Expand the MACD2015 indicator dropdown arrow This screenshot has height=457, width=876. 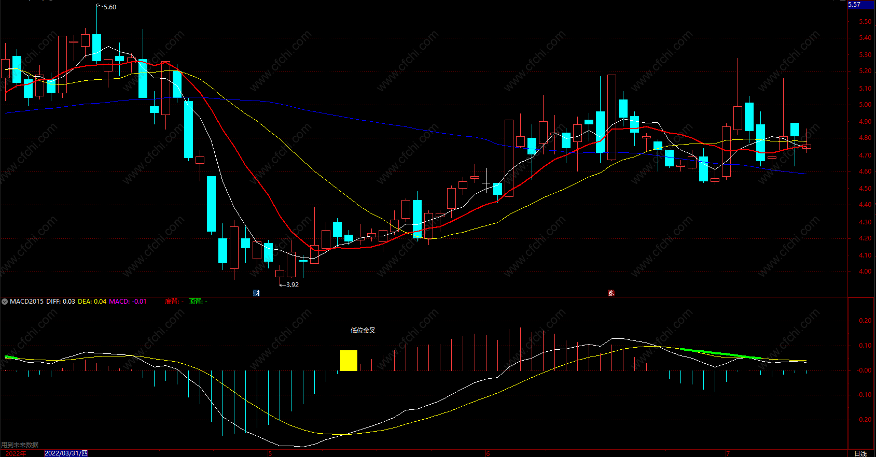(x=5, y=302)
